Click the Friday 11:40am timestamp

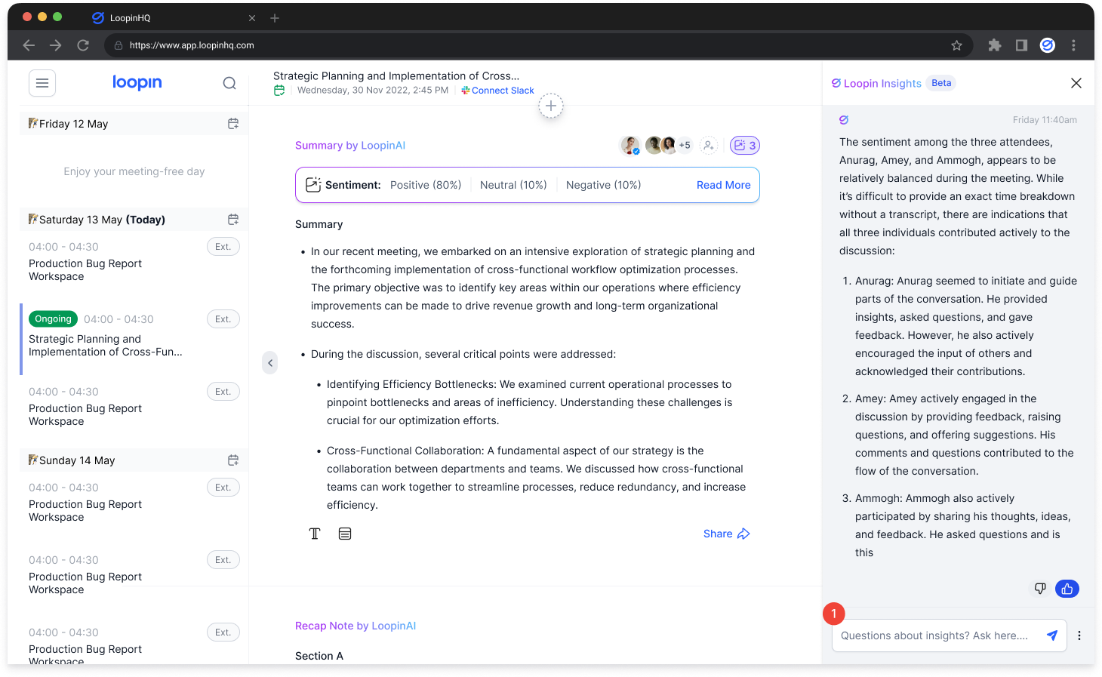pyautogui.click(x=1045, y=120)
